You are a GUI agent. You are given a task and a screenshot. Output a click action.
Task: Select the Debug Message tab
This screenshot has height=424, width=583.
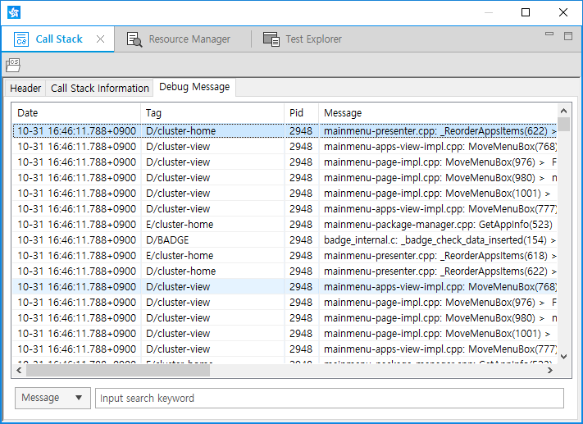pyautogui.click(x=194, y=87)
